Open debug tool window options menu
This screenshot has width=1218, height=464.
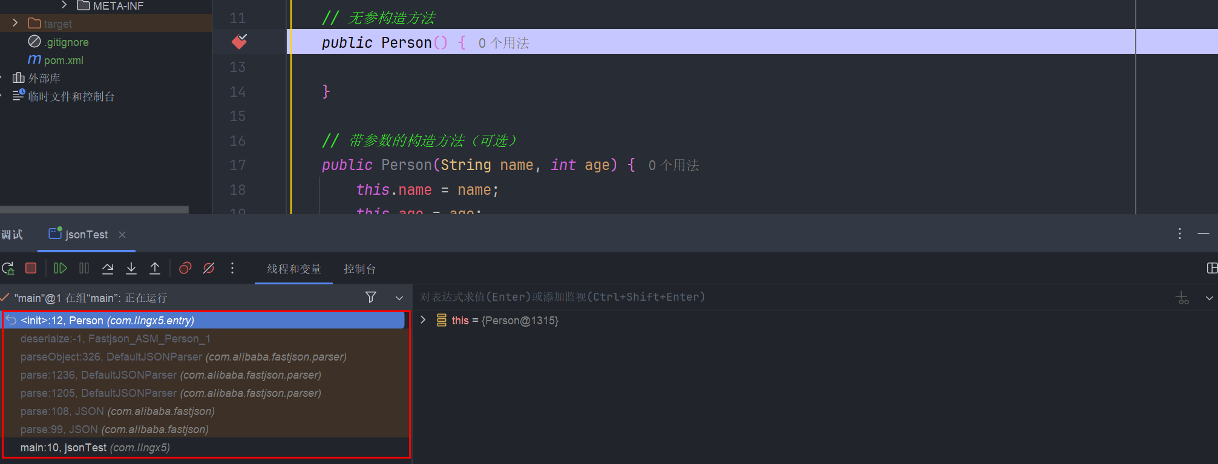click(x=1180, y=234)
